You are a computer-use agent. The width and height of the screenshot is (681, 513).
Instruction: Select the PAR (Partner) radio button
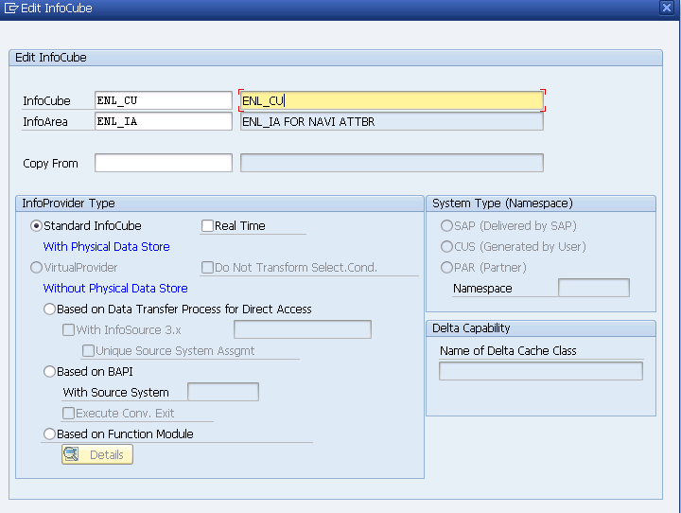click(446, 267)
